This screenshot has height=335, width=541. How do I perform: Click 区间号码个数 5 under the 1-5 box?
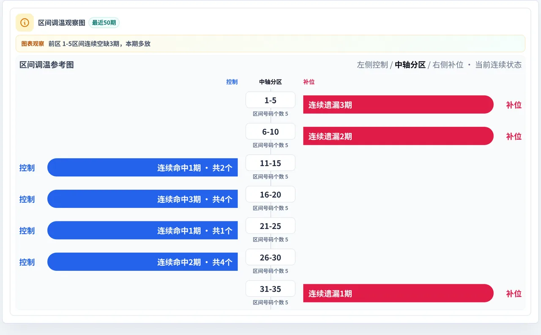coord(270,114)
